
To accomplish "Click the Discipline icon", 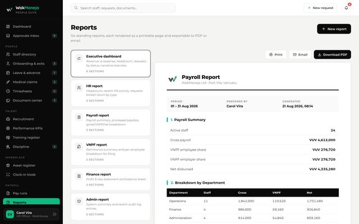I will coord(8,147).
